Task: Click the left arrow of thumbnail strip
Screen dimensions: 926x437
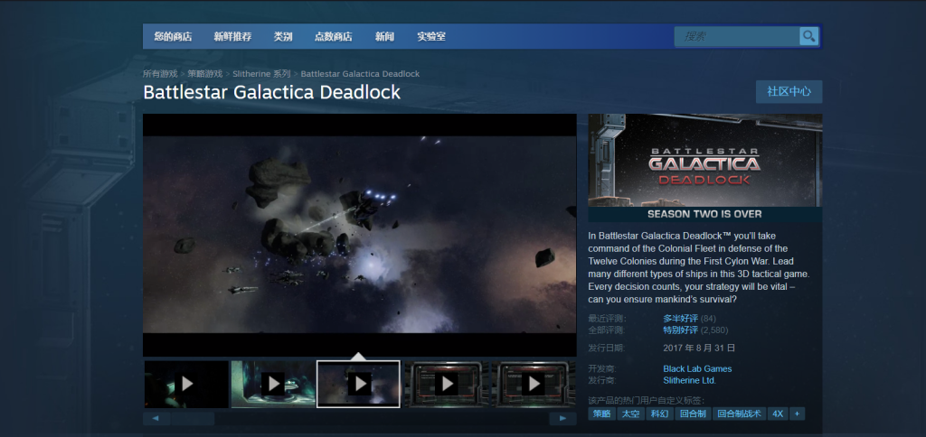Action: pos(156,419)
